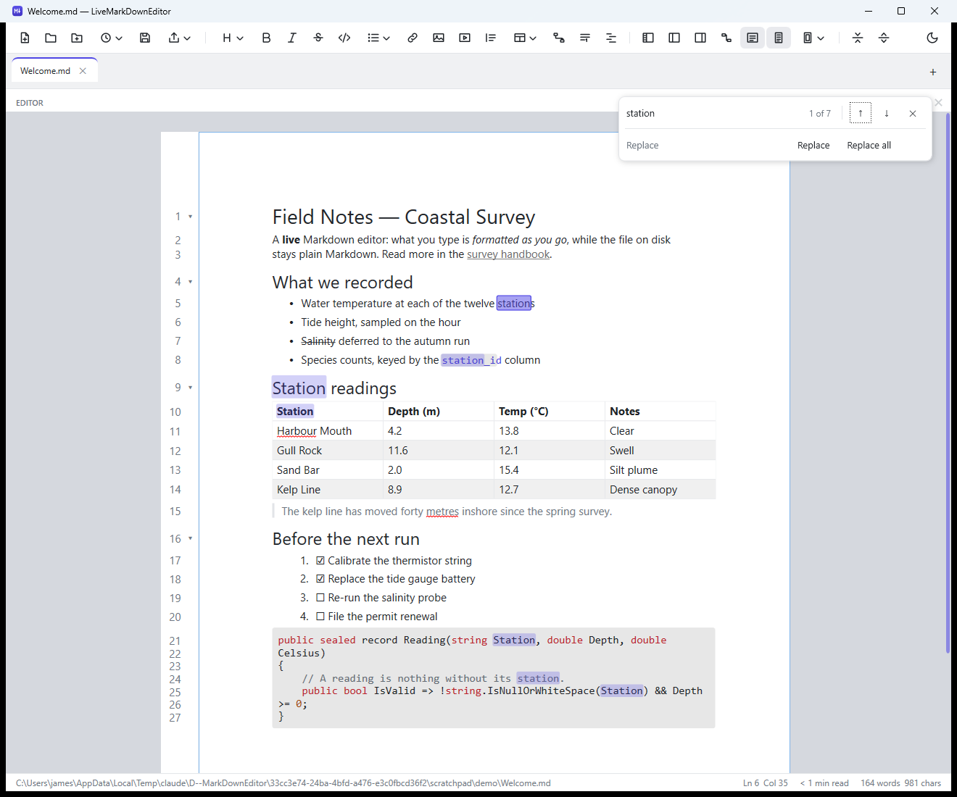Apply strikethrough formatting

[318, 38]
